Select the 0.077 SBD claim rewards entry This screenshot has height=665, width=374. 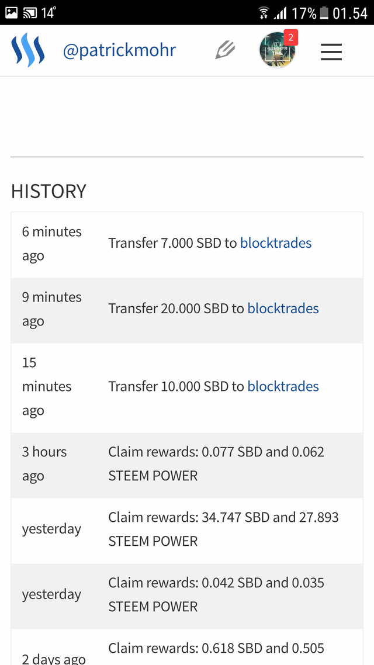coord(216,463)
